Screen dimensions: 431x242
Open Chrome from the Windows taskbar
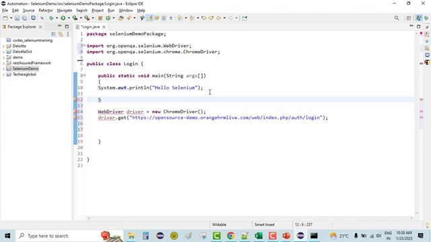tap(230, 236)
